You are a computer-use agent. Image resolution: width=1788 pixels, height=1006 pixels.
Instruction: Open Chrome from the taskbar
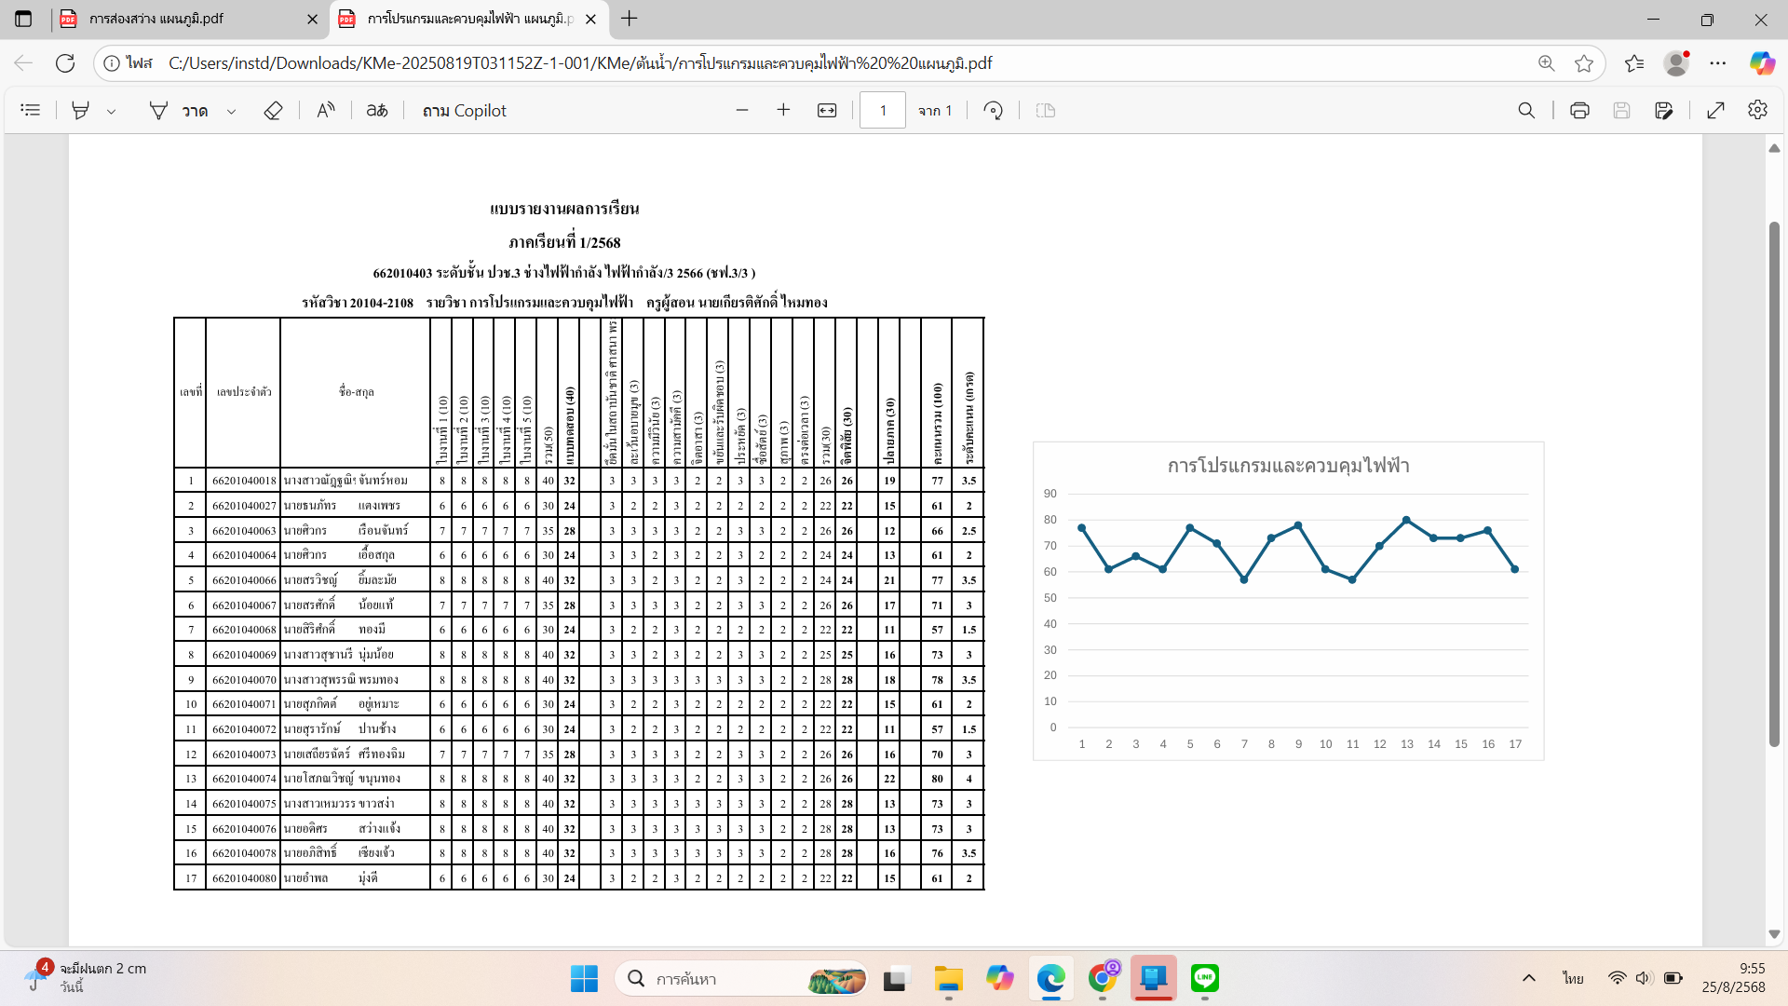point(1103,978)
